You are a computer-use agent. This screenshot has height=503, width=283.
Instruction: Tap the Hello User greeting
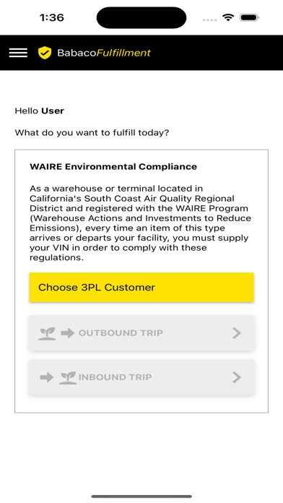click(40, 111)
